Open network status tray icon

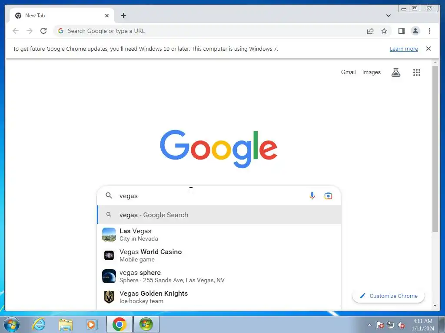391,325
